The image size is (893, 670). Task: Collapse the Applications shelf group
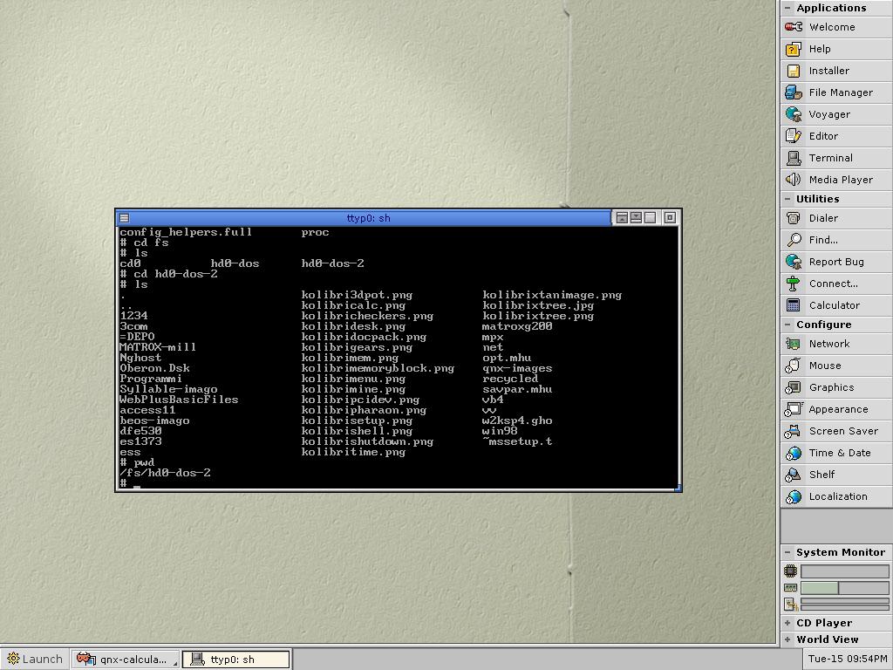(x=787, y=8)
